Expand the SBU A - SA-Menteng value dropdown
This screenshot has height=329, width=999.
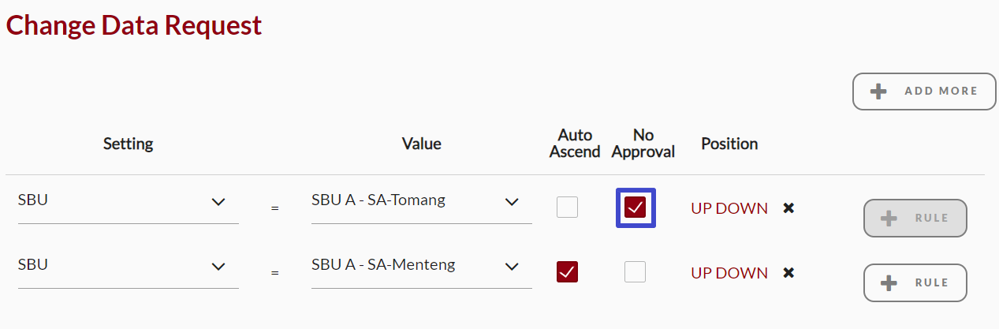point(421,267)
